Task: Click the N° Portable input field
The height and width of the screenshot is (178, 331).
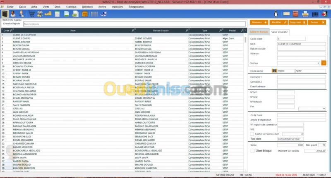Action: click(286, 102)
